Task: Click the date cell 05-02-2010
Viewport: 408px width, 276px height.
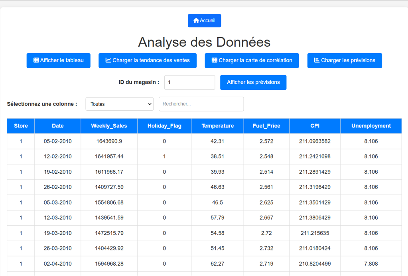Action: click(58, 141)
